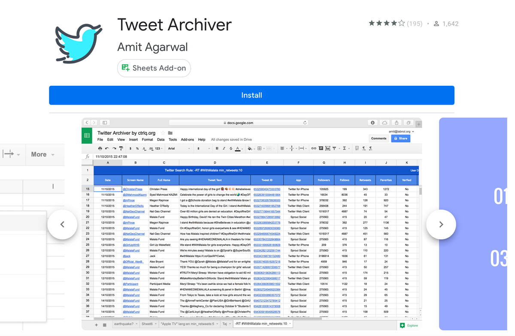Click the Sheets Add-on badge

click(x=154, y=68)
